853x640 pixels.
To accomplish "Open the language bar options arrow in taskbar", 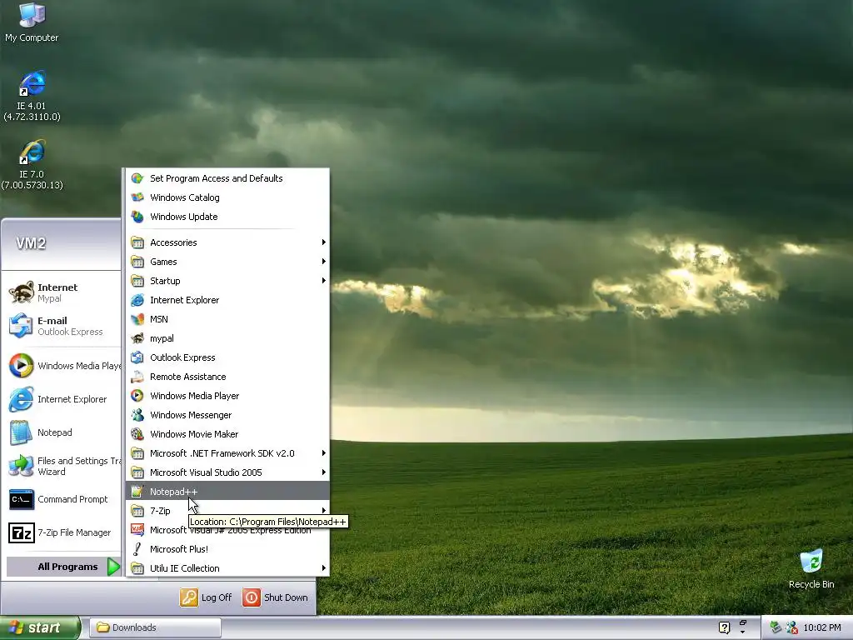I will (742, 632).
